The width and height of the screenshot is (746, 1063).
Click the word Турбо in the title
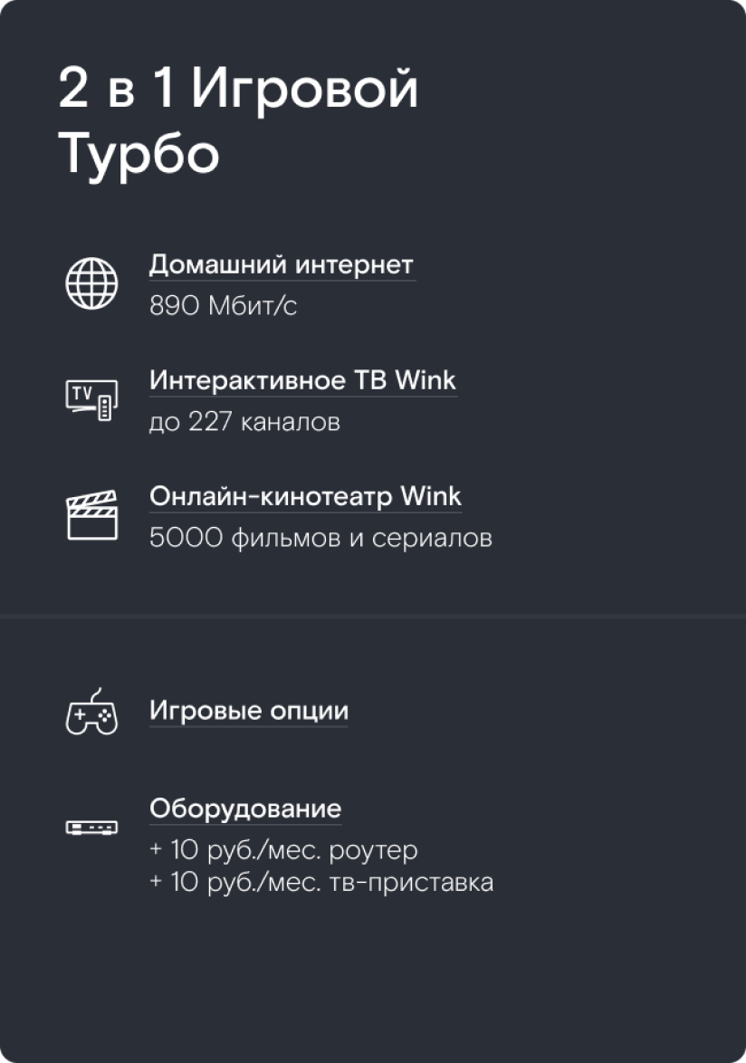(139, 154)
